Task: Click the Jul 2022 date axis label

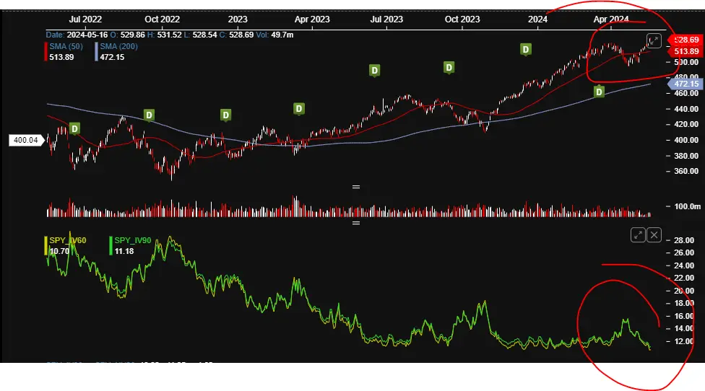Action: coord(85,19)
